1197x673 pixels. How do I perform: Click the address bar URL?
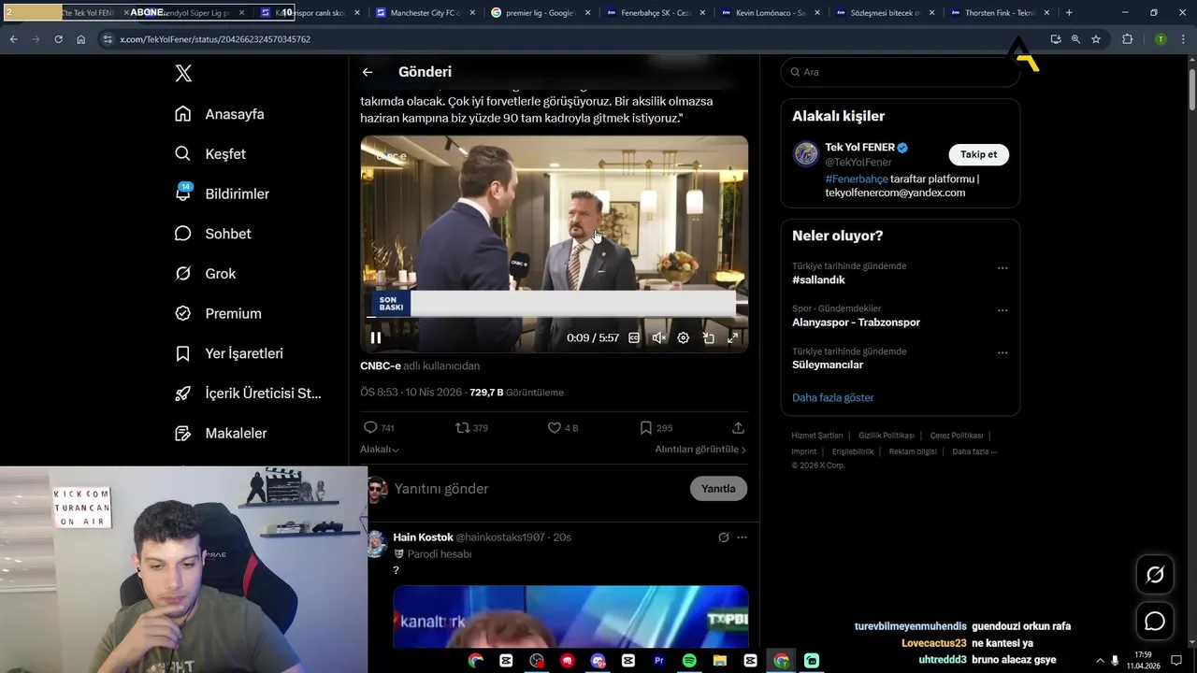coord(215,39)
